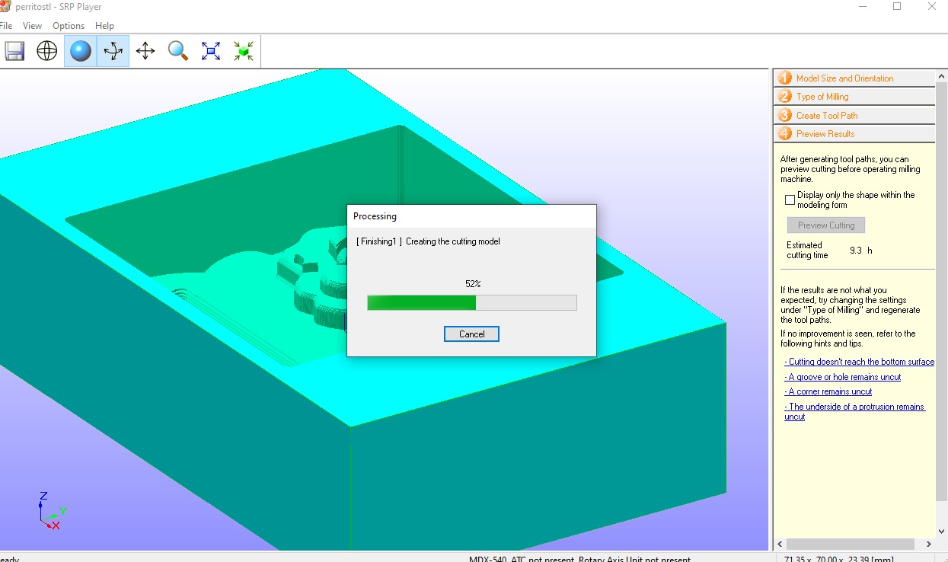948x562 pixels.
Task: Click the Preview Cutting button
Action: pyautogui.click(x=826, y=225)
